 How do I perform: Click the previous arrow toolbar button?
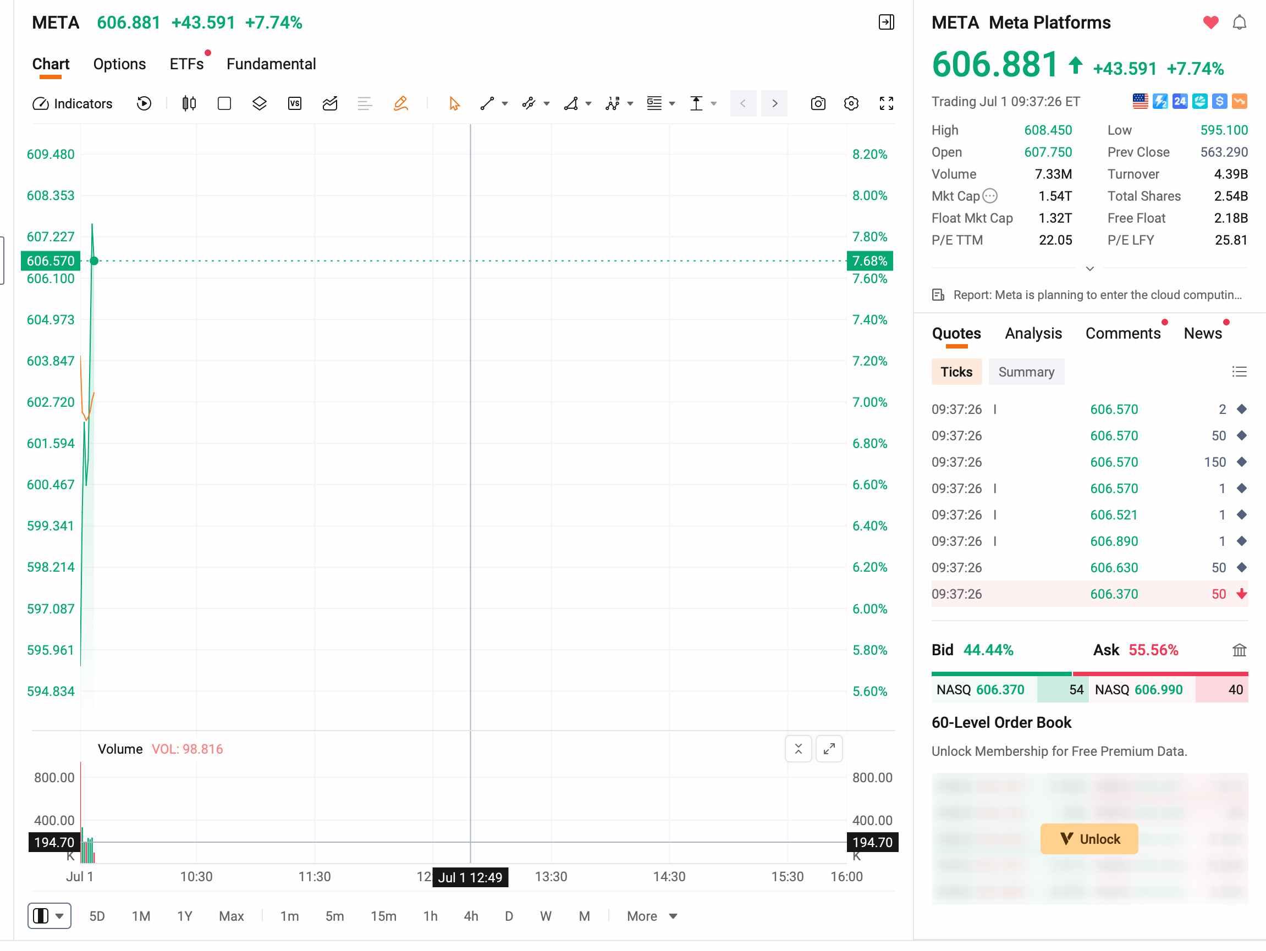(743, 103)
